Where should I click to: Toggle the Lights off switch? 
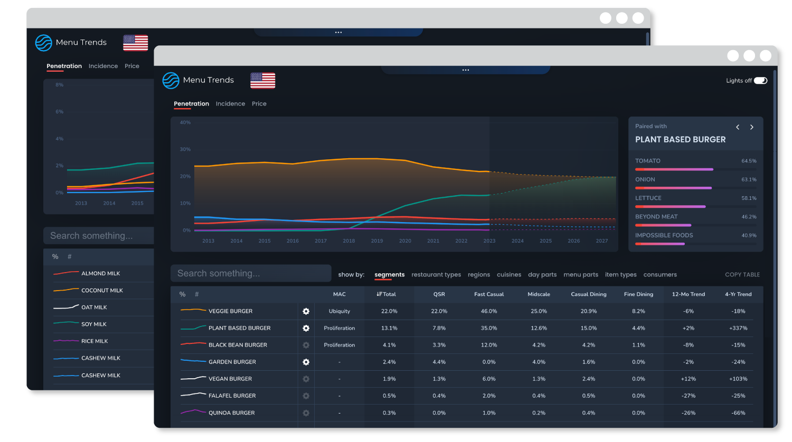pyautogui.click(x=760, y=80)
